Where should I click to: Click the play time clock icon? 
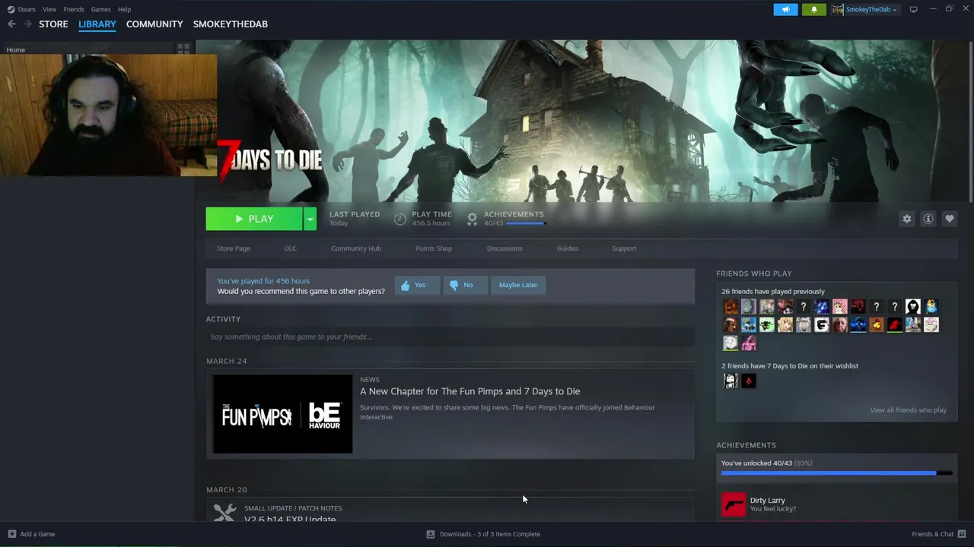400,219
